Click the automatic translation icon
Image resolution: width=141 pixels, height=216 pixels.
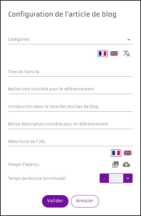click(x=127, y=53)
